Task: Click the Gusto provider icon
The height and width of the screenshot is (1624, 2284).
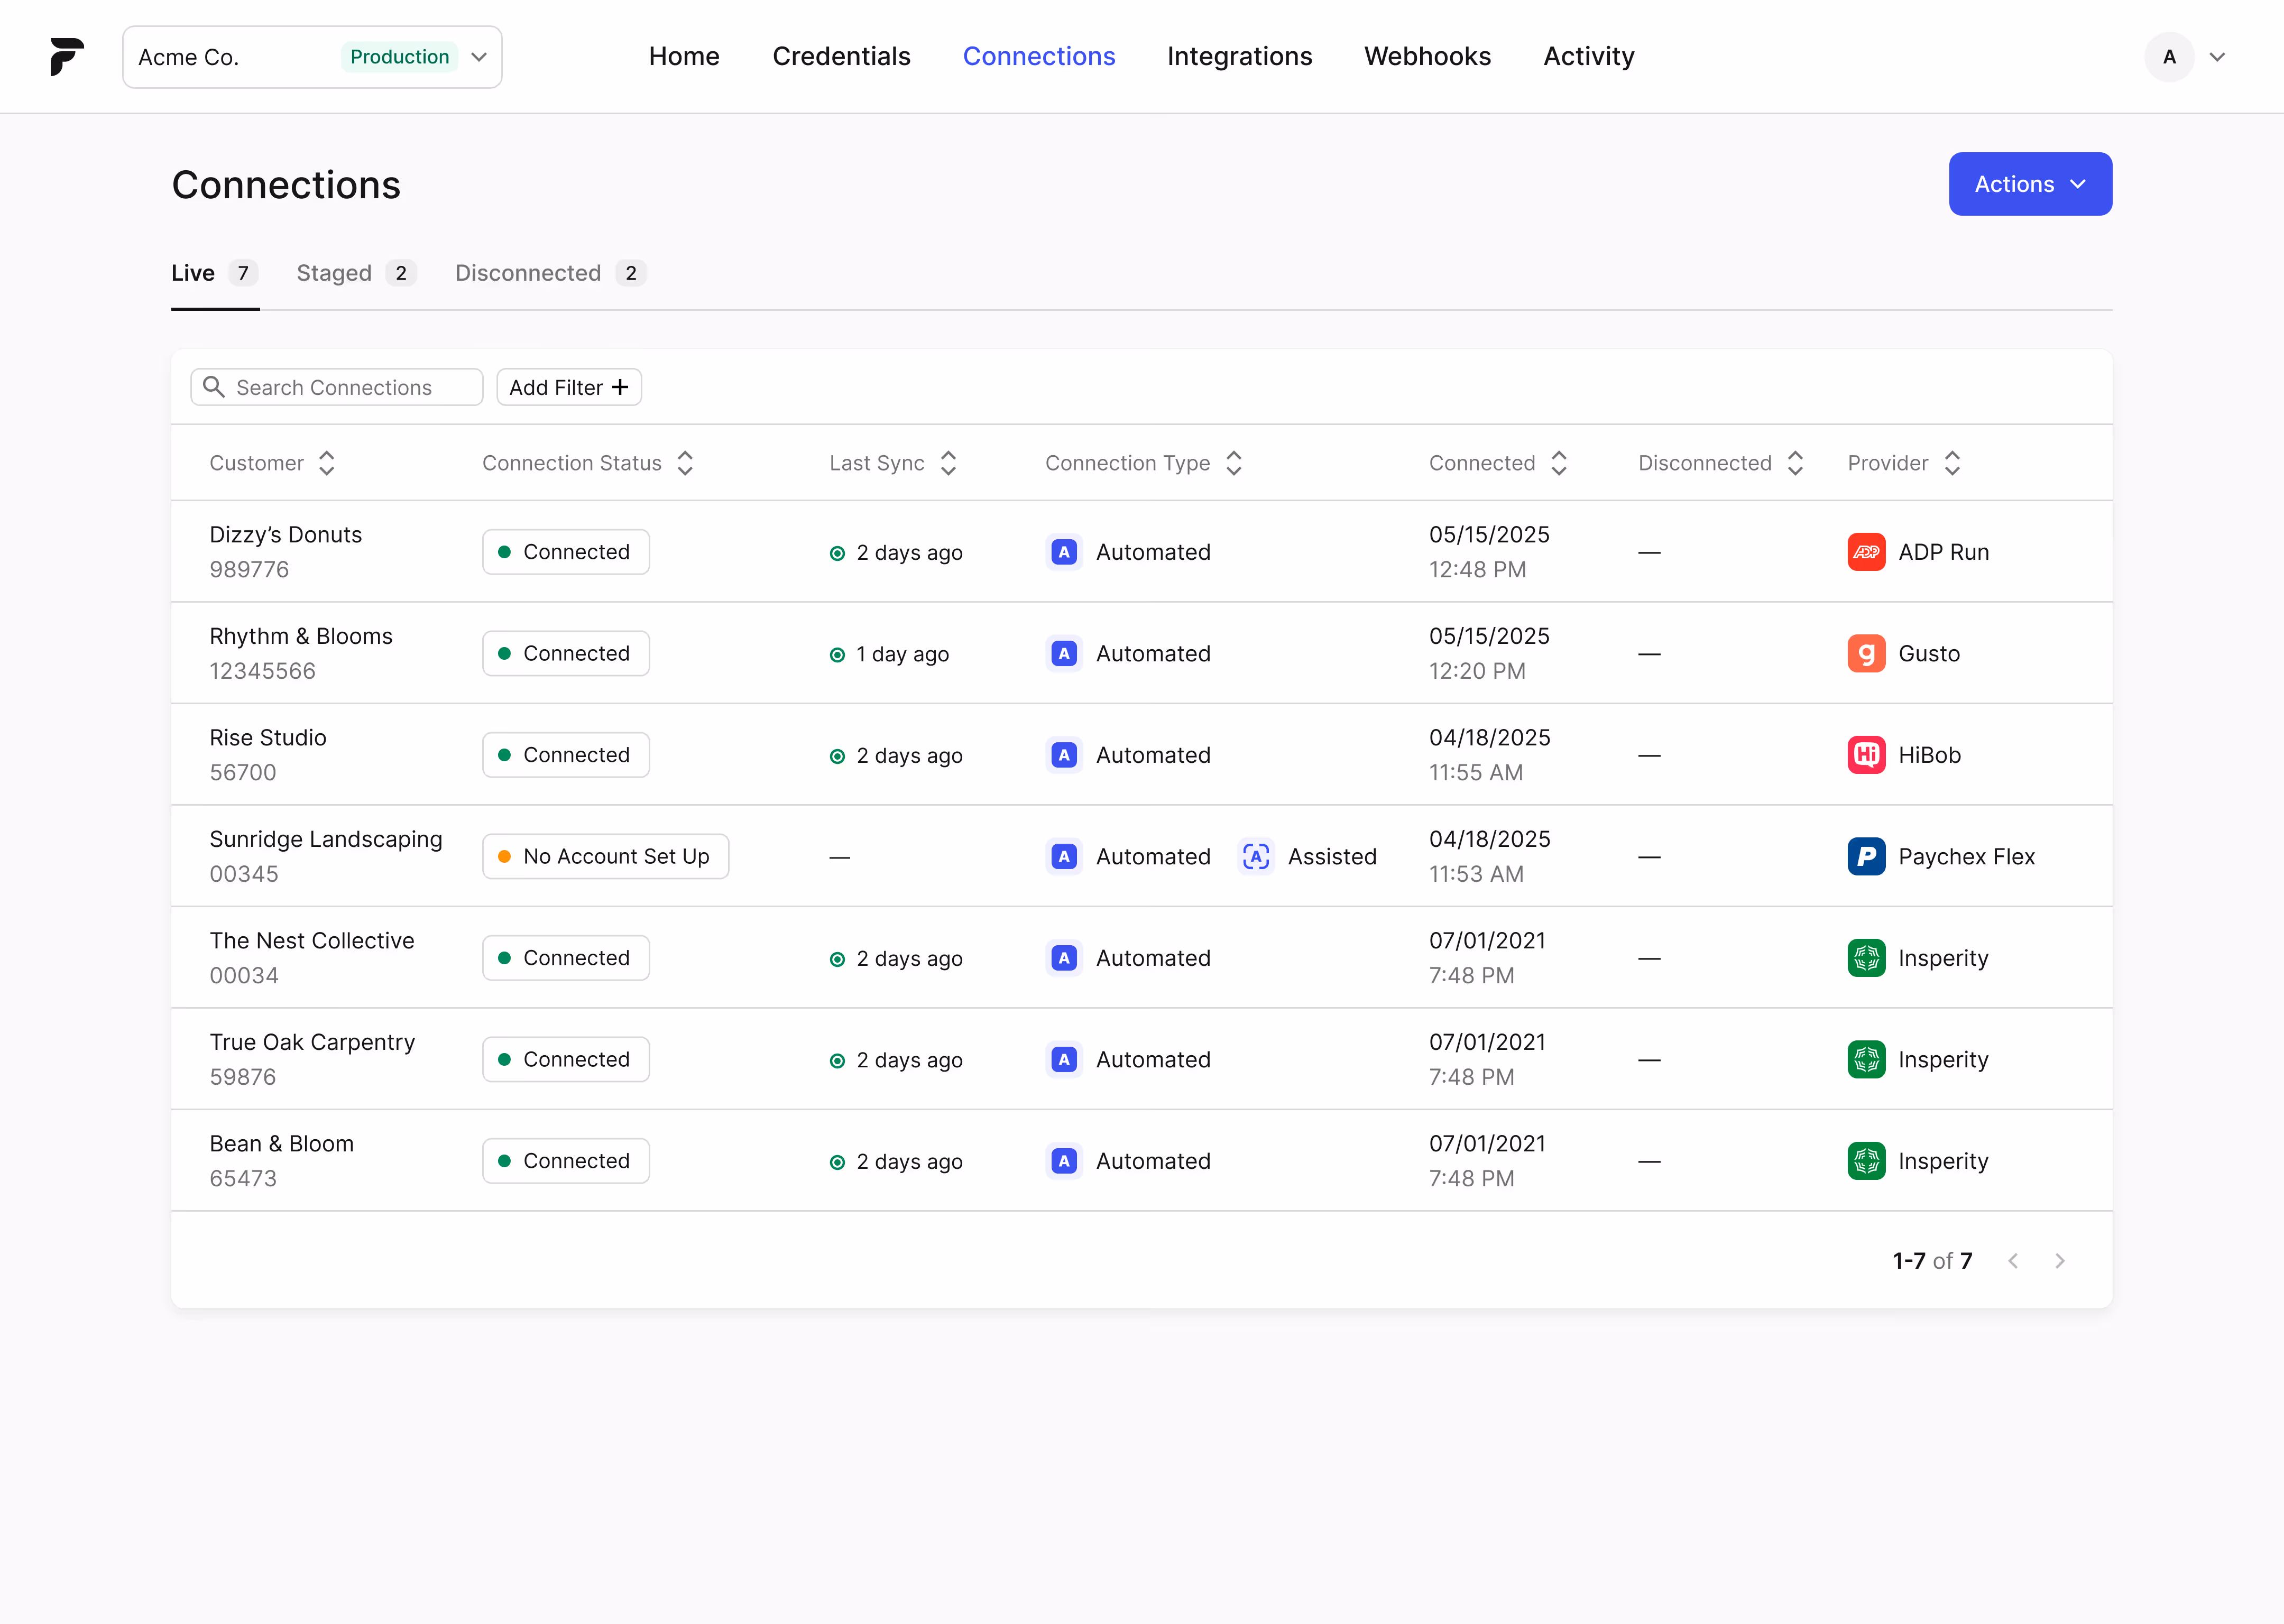Action: pos(1866,653)
